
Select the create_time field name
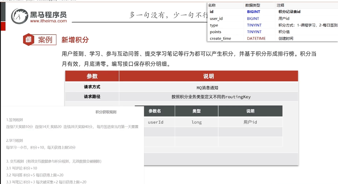point(220,39)
